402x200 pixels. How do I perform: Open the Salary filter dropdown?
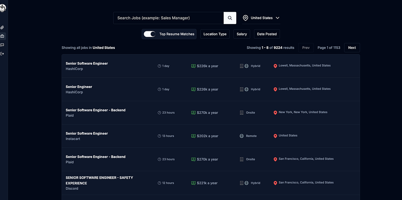[x=242, y=34]
